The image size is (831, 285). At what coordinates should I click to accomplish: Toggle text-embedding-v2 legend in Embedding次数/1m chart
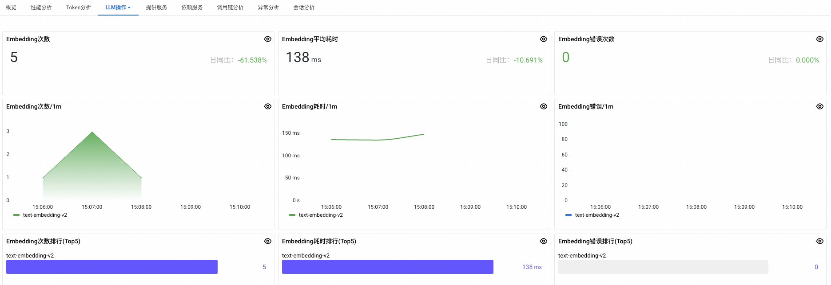pos(40,215)
